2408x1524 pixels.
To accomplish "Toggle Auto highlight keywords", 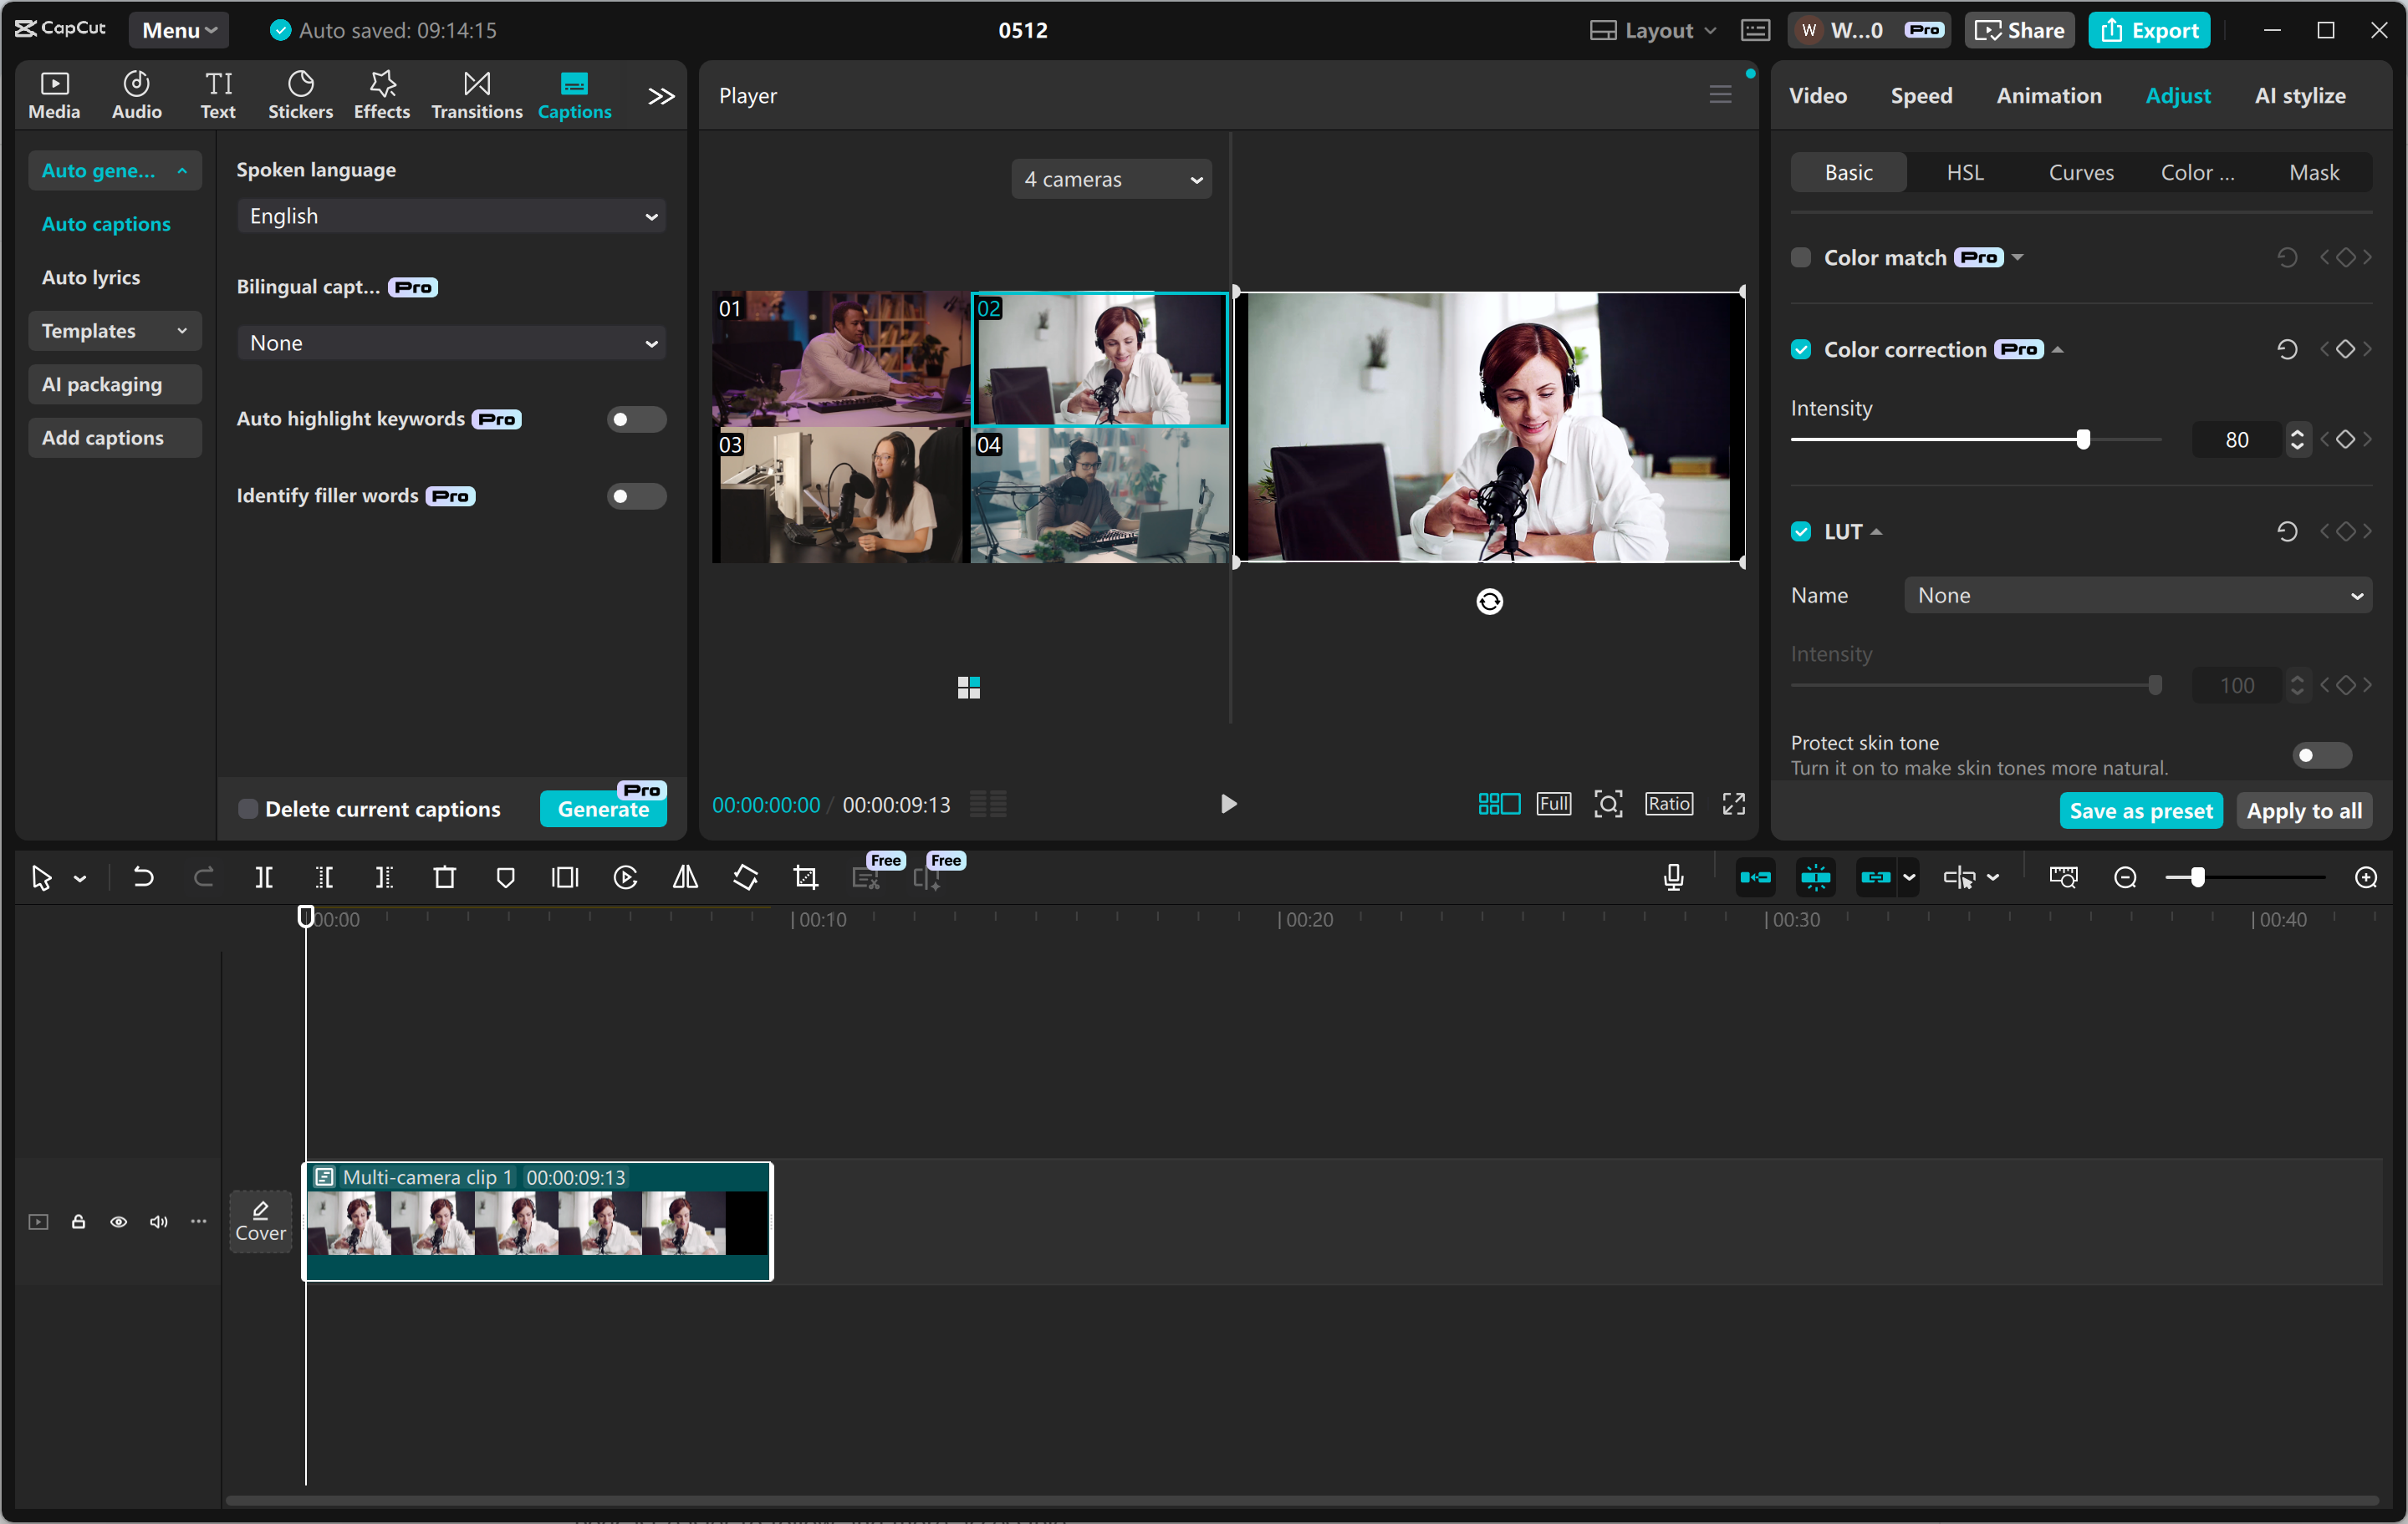I will click(x=636, y=419).
